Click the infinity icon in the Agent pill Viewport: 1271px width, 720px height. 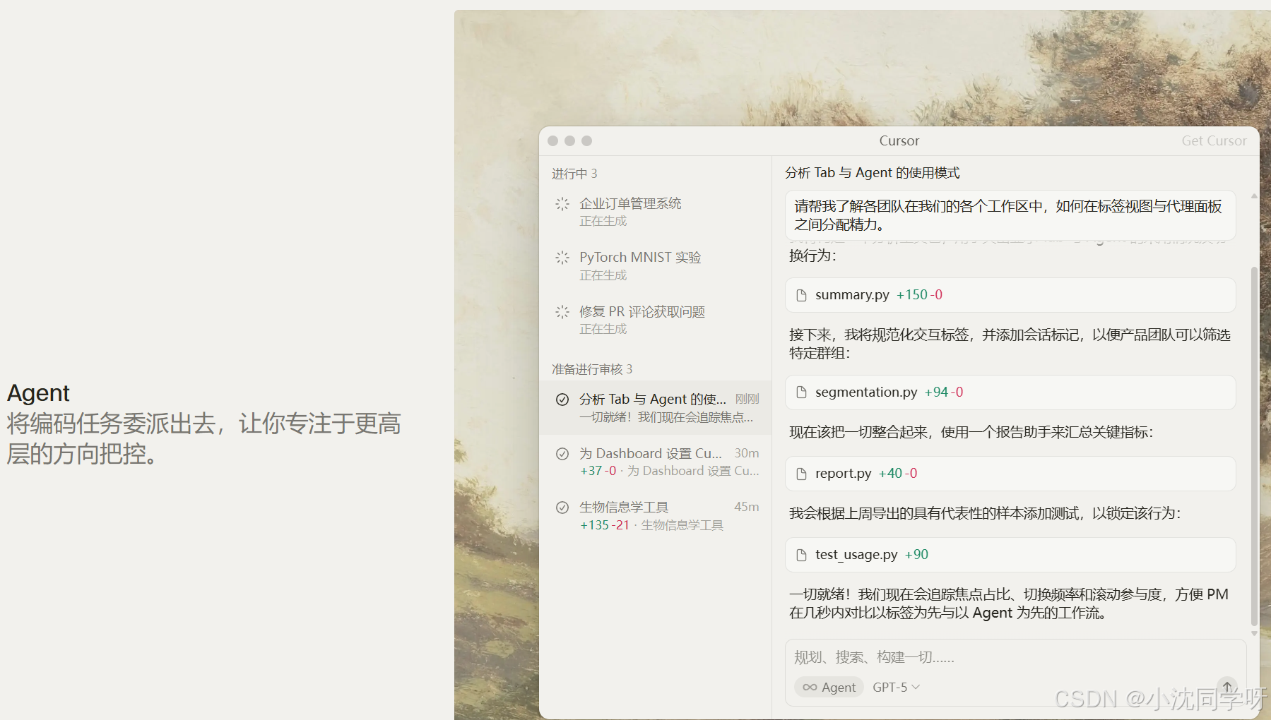[x=810, y=688]
